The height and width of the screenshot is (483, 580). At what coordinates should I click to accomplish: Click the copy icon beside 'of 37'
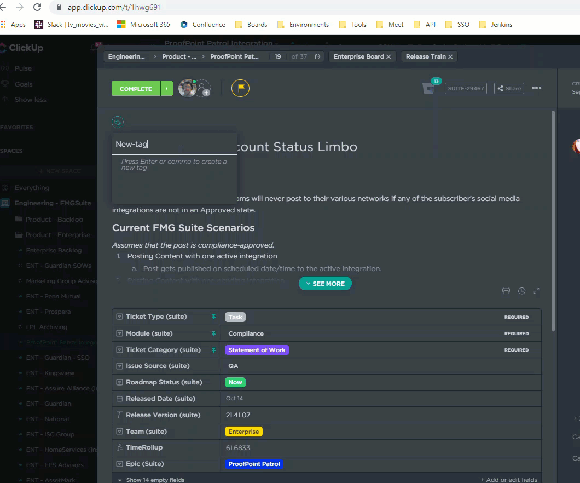317,56
